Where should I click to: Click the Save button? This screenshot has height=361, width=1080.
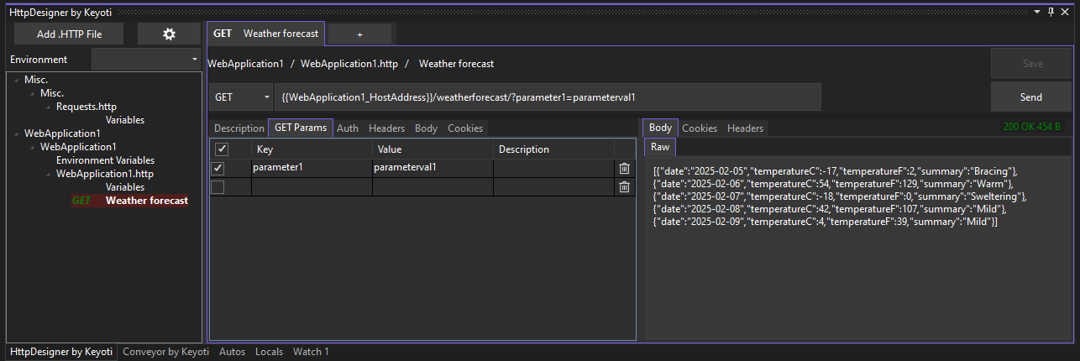click(1031, 63)
